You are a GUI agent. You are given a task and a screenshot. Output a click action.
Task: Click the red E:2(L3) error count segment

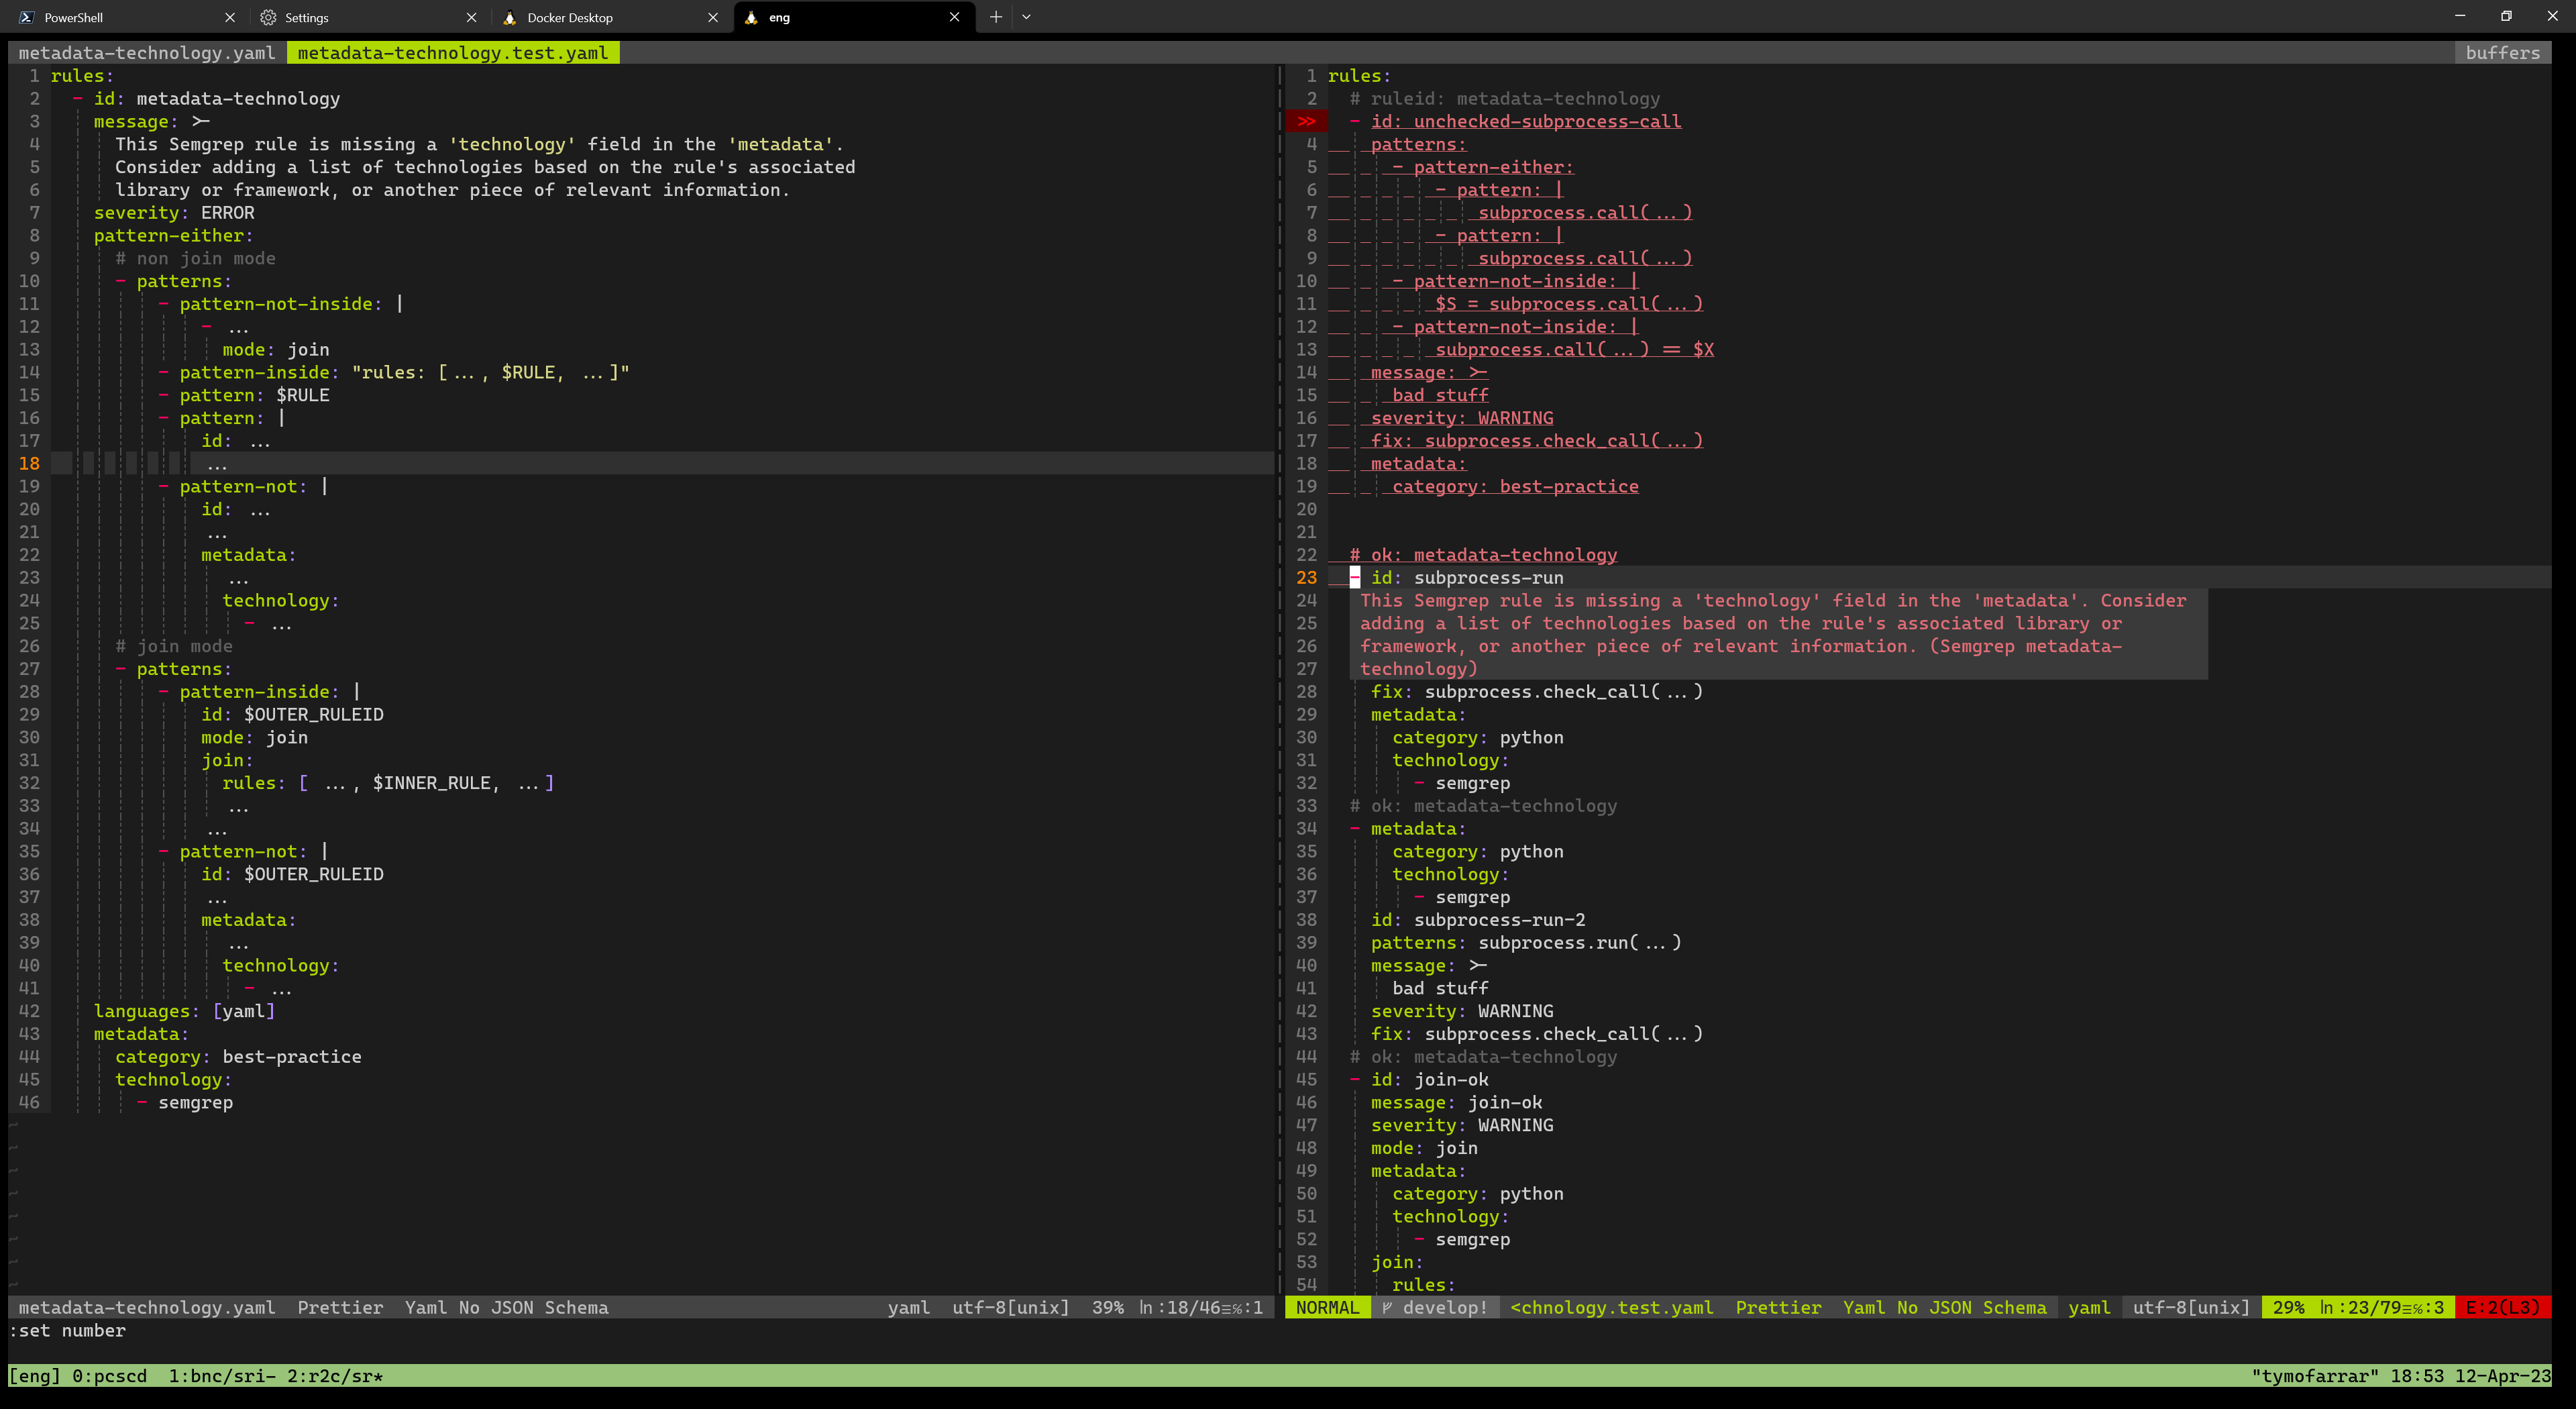(x=2503, y=1307)
